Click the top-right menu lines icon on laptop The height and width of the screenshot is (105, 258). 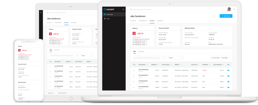[x=234, y=9]
